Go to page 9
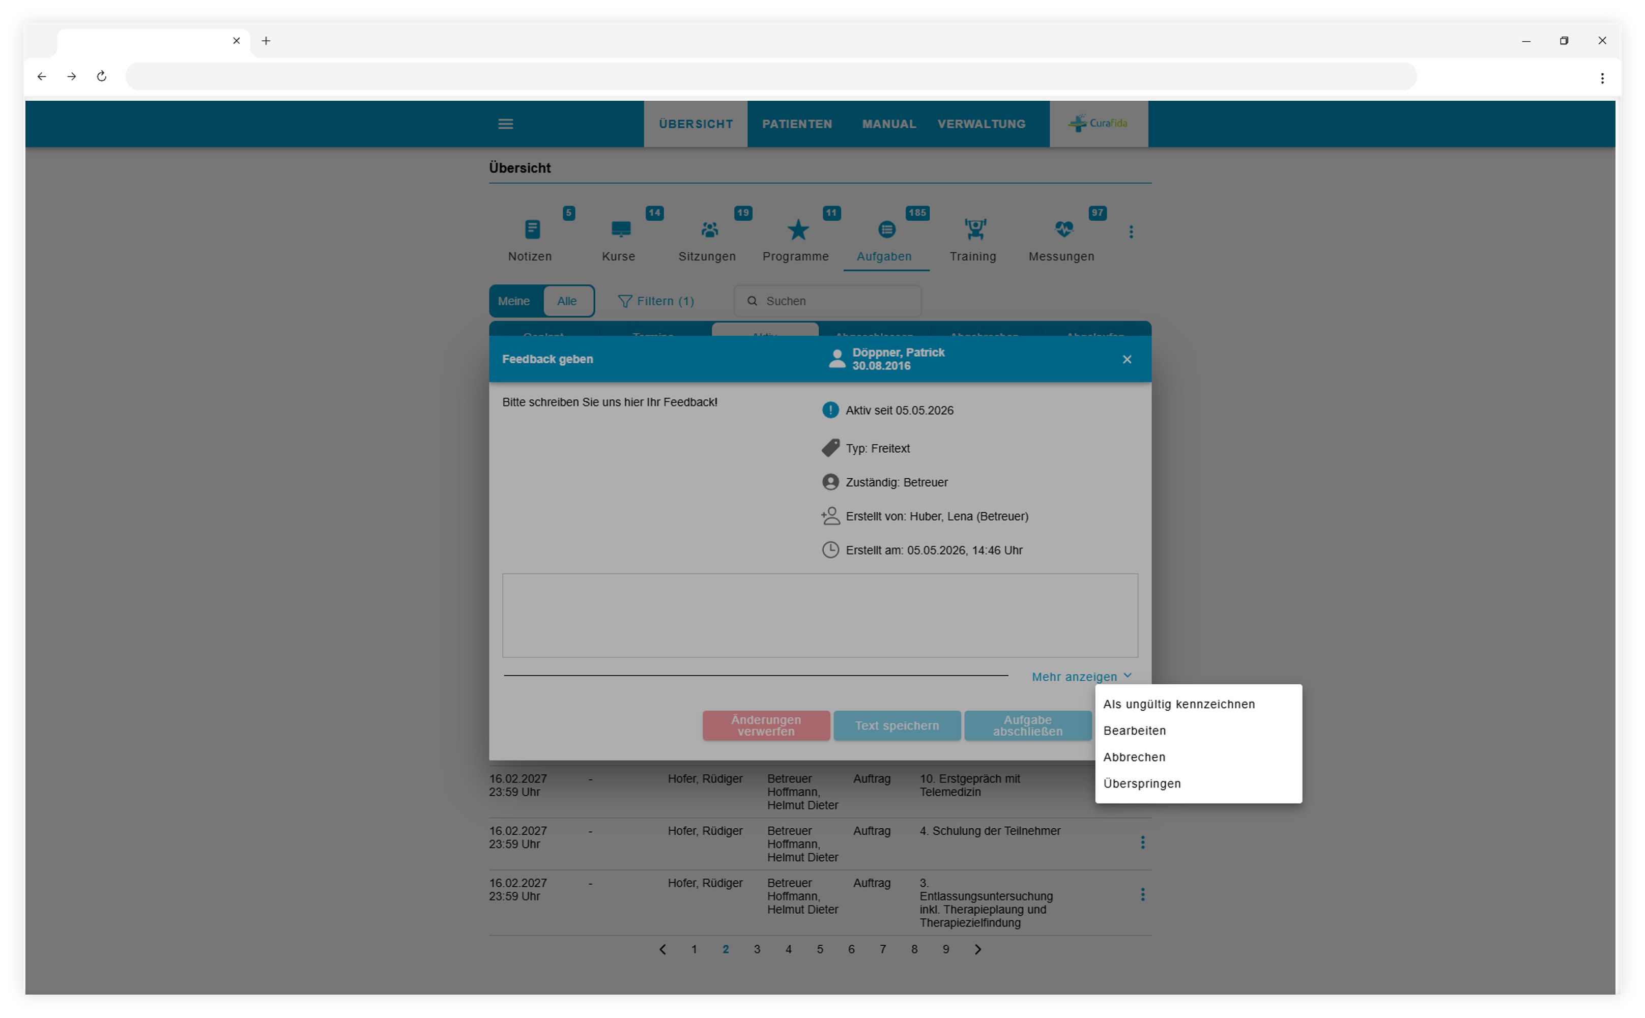1645x1018 pixels. [946, 949]
